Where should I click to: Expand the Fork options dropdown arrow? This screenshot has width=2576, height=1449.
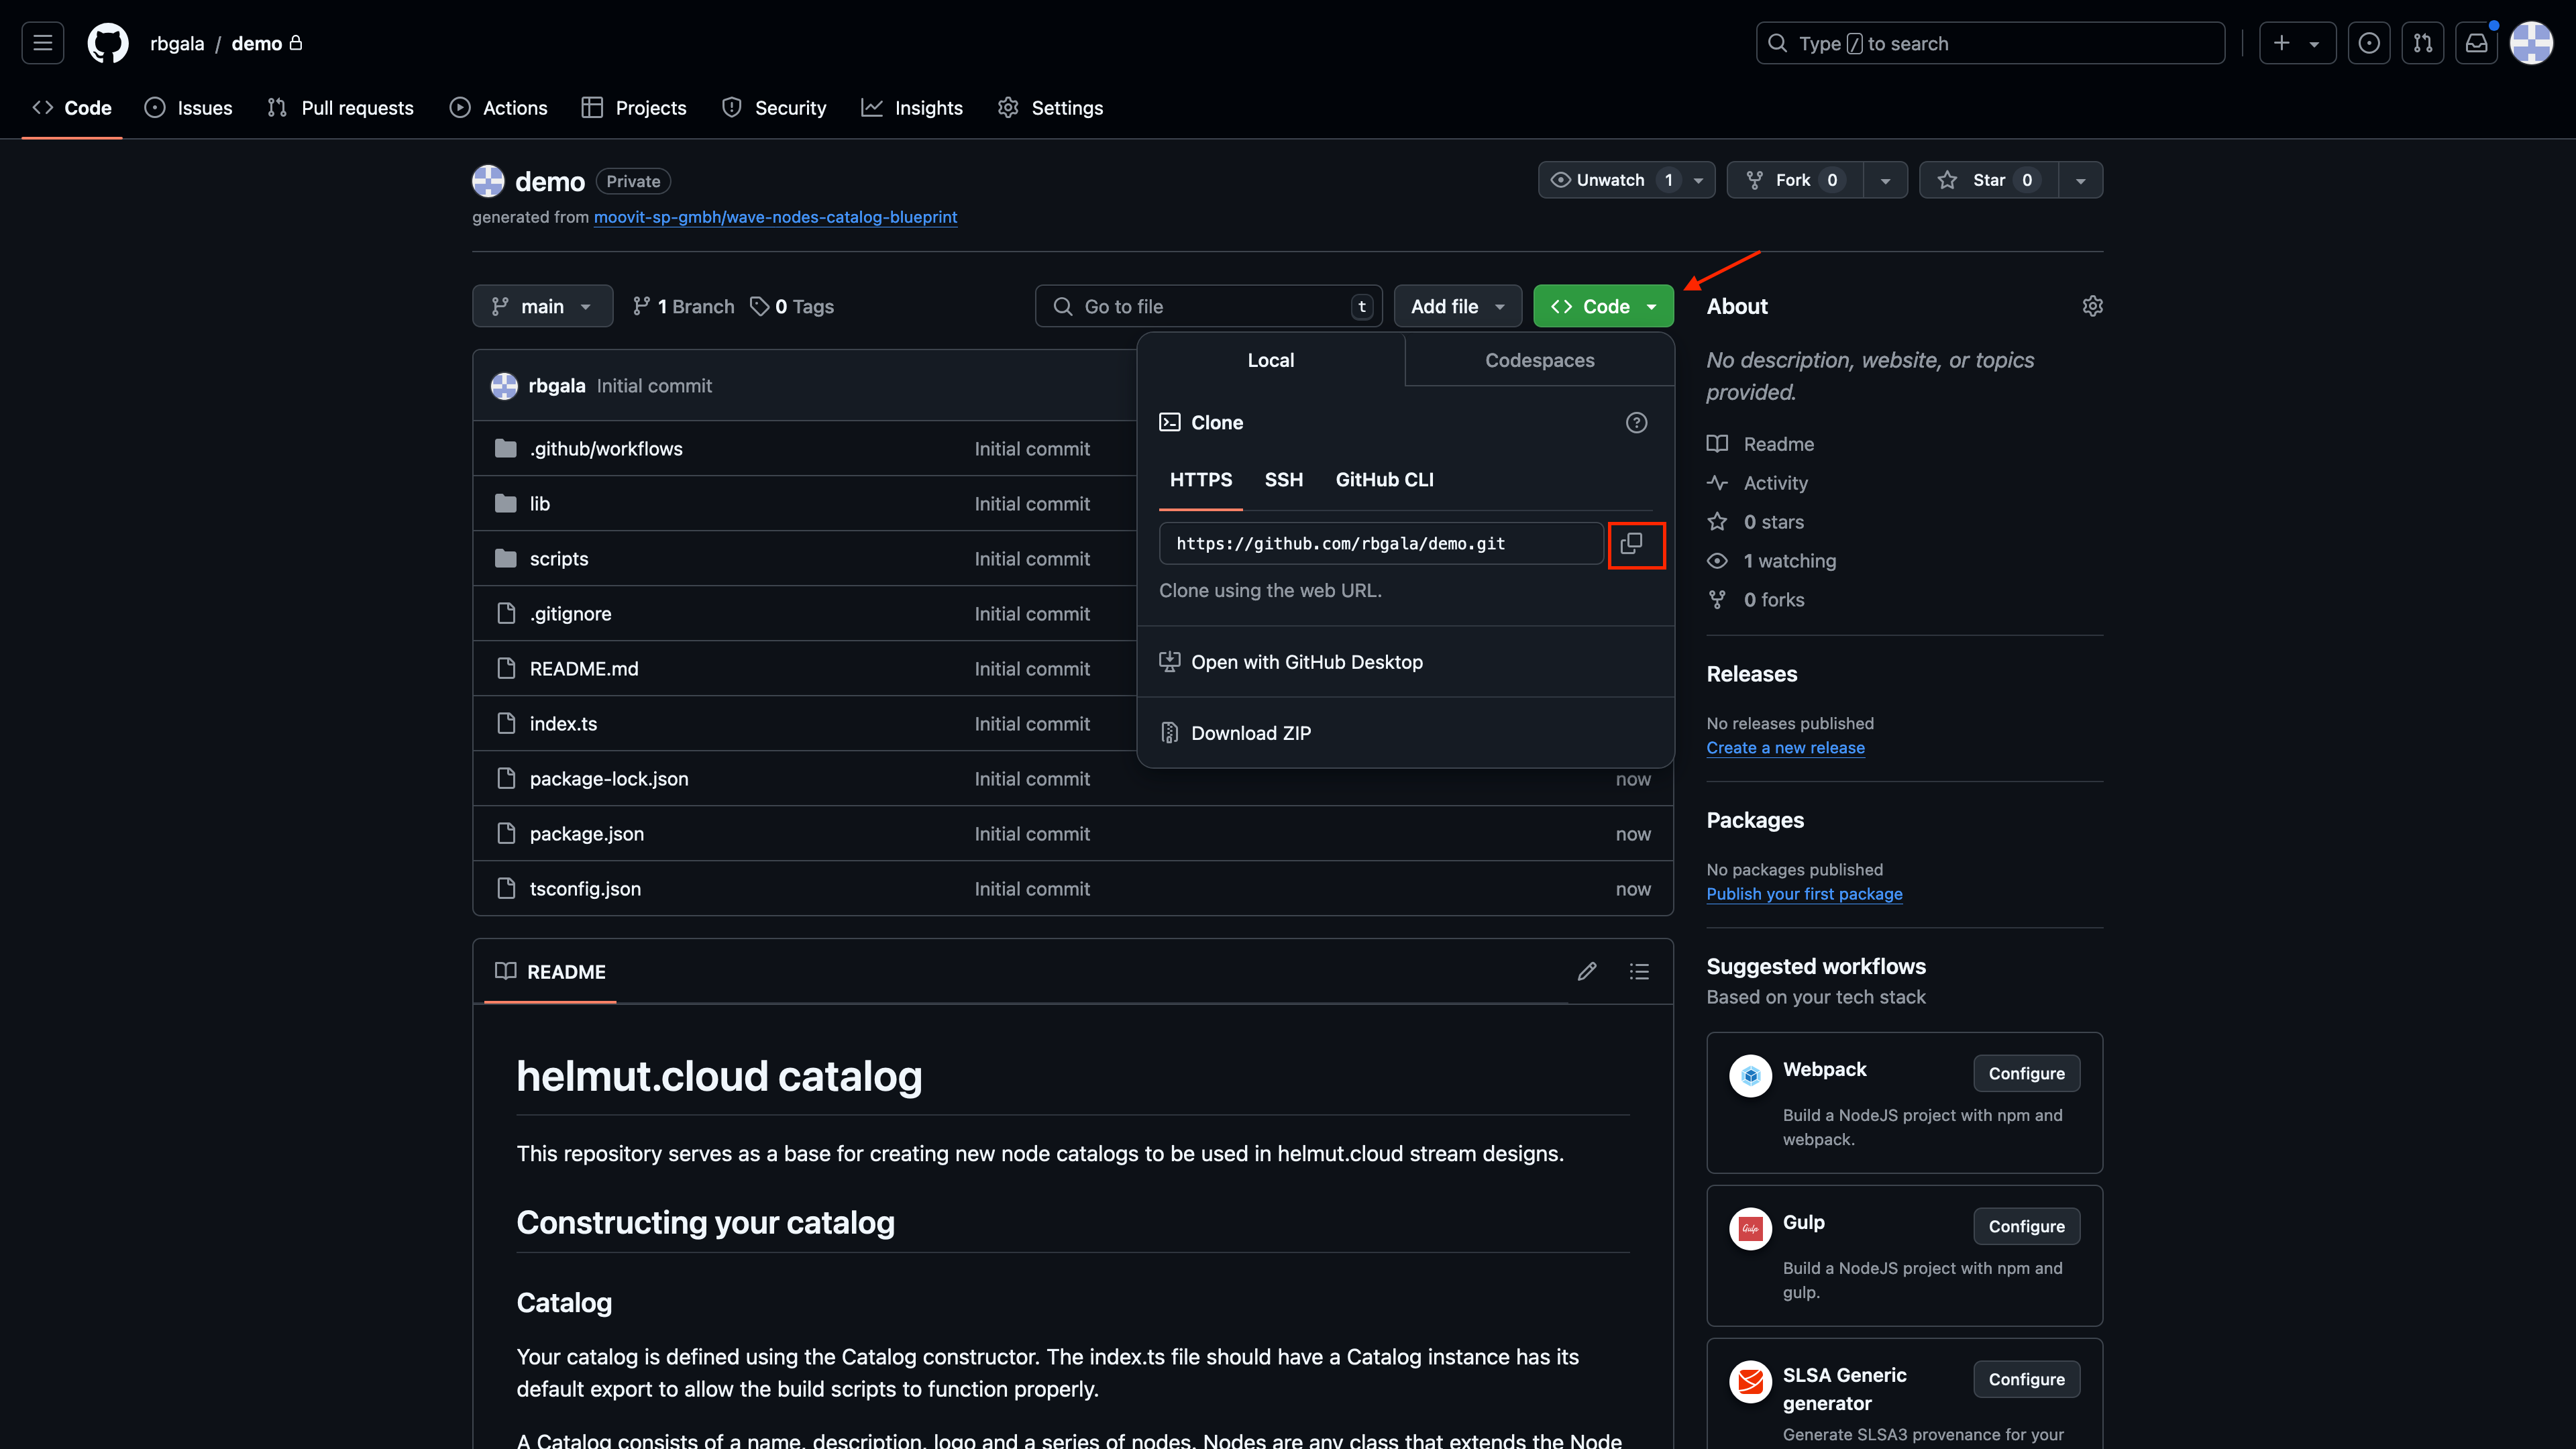1885,180
